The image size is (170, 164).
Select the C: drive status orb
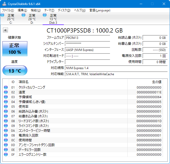pyautogui.click(x=3, y=15)
